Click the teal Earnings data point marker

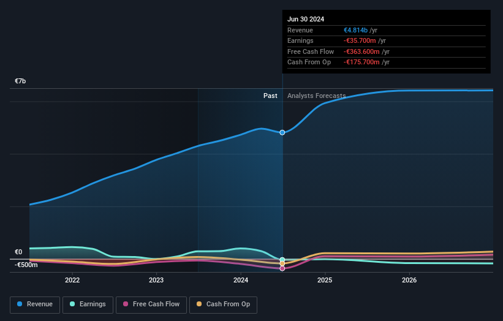282,260
